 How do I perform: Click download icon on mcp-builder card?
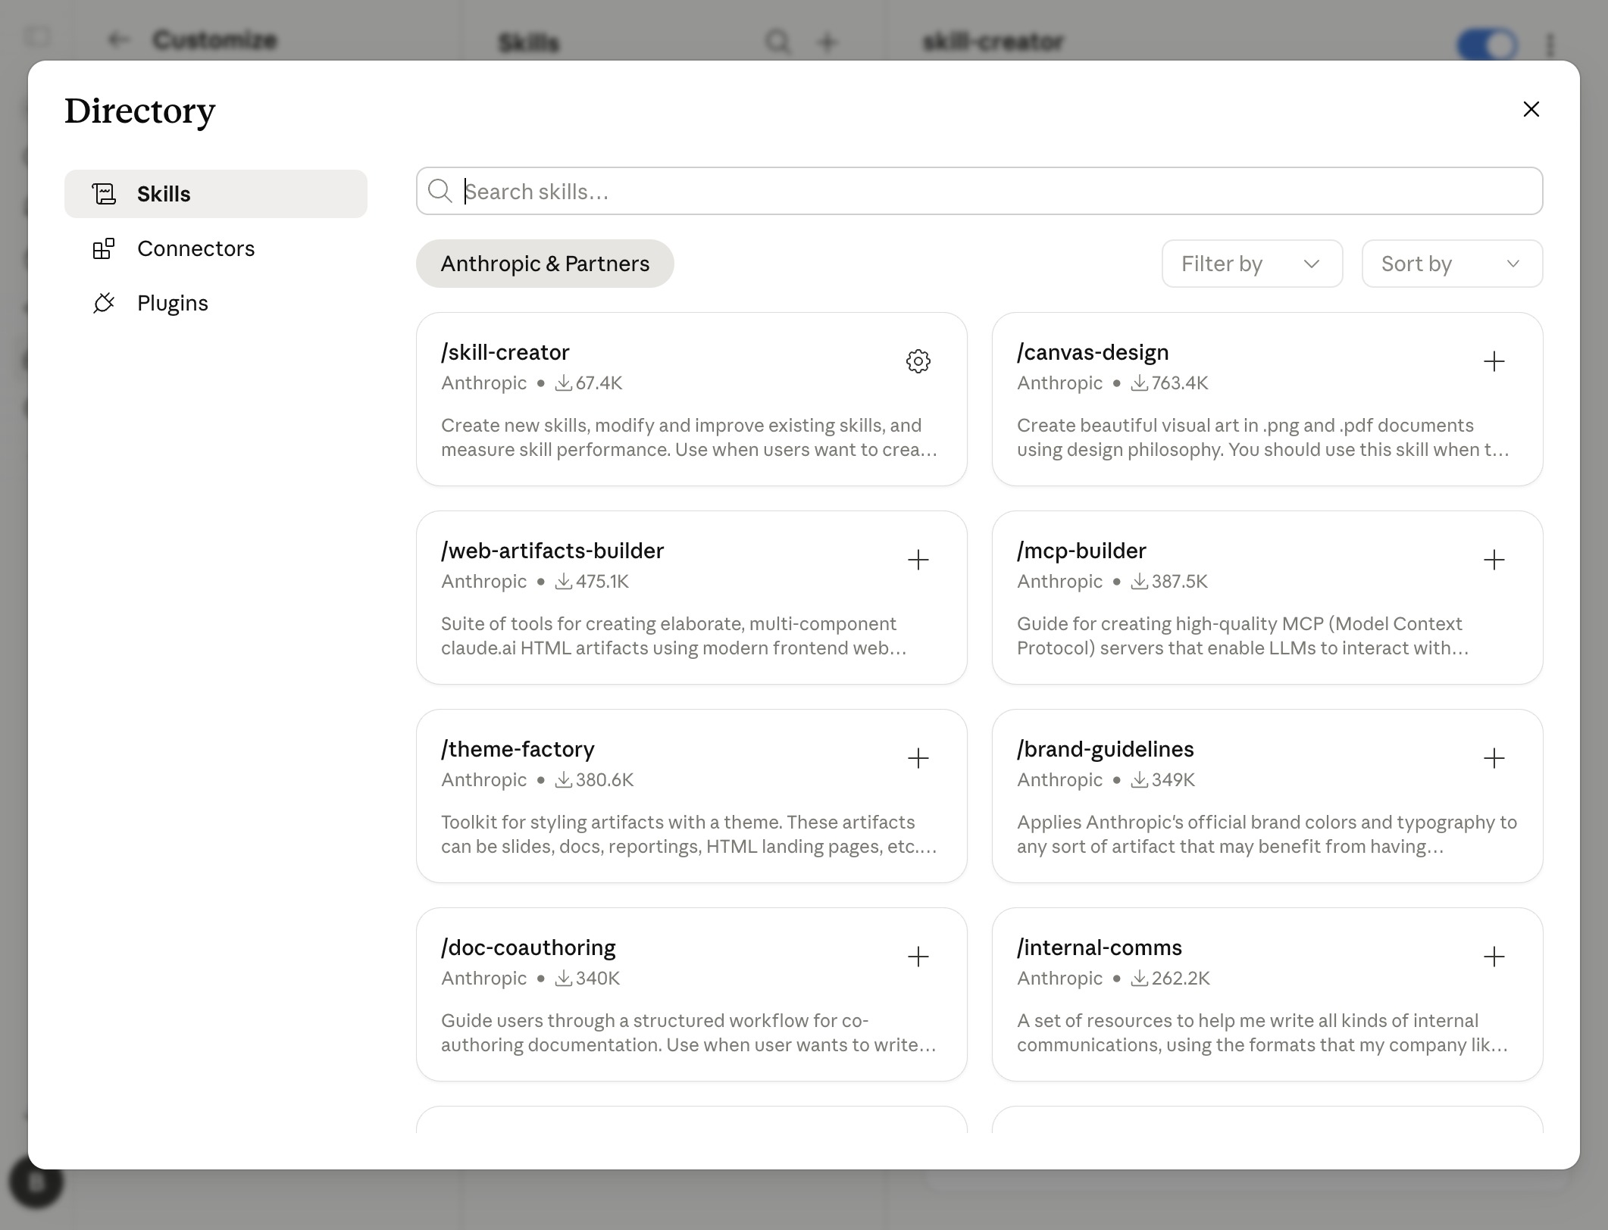coord(1139,581)
